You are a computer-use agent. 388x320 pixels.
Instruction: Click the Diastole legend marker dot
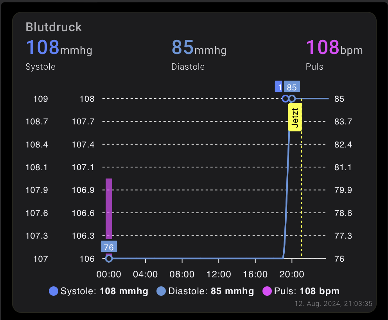tap(161, 291)
